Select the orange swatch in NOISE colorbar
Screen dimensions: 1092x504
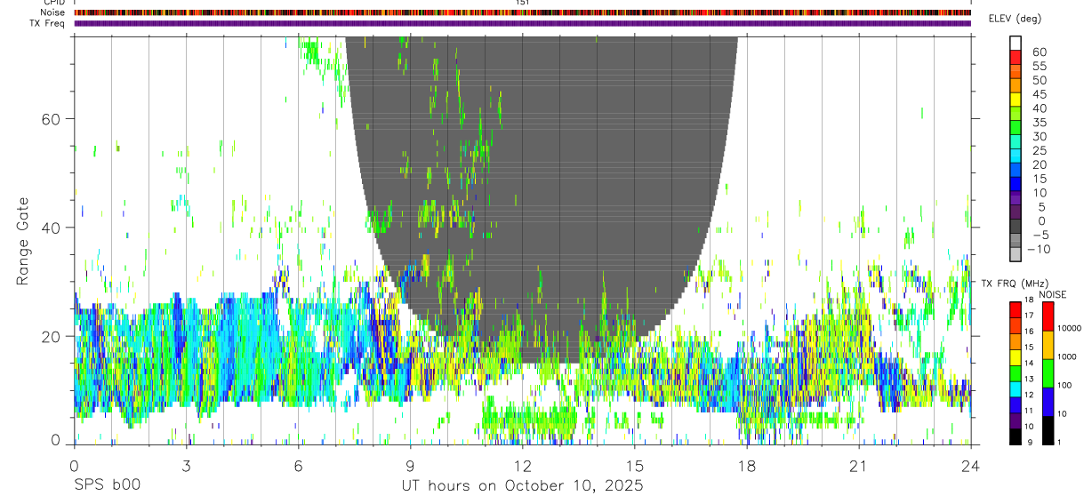pos(1048,345)
